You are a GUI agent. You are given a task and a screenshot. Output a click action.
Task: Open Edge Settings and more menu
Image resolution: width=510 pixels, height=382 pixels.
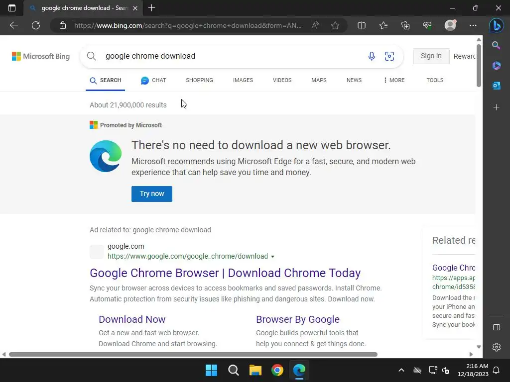[x=473, y=25]
